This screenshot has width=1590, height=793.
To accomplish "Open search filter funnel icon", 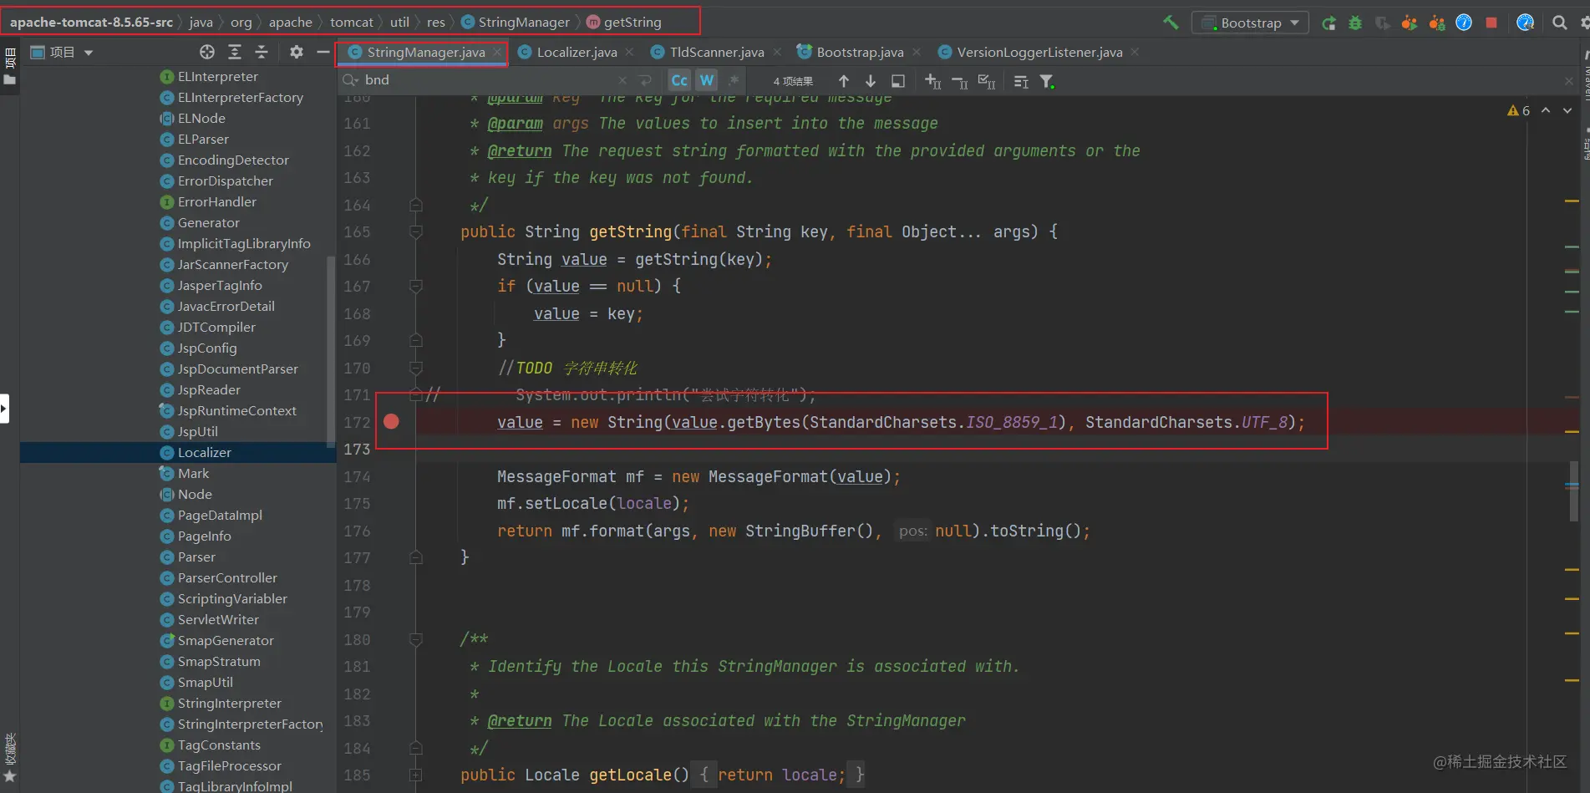I will [1047, 81].
